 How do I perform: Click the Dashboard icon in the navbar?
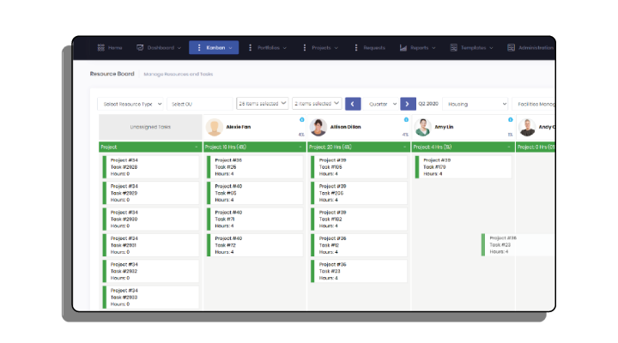tap(140, 48)
